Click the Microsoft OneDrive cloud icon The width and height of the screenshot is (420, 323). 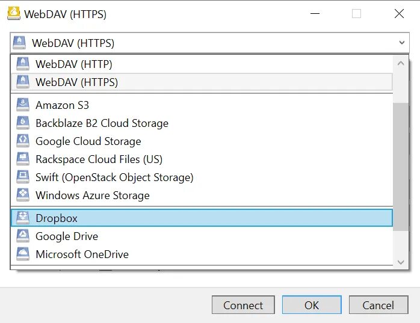pos(23,254)
